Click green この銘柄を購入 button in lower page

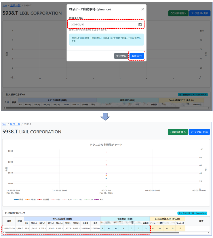tap(178, 132)
